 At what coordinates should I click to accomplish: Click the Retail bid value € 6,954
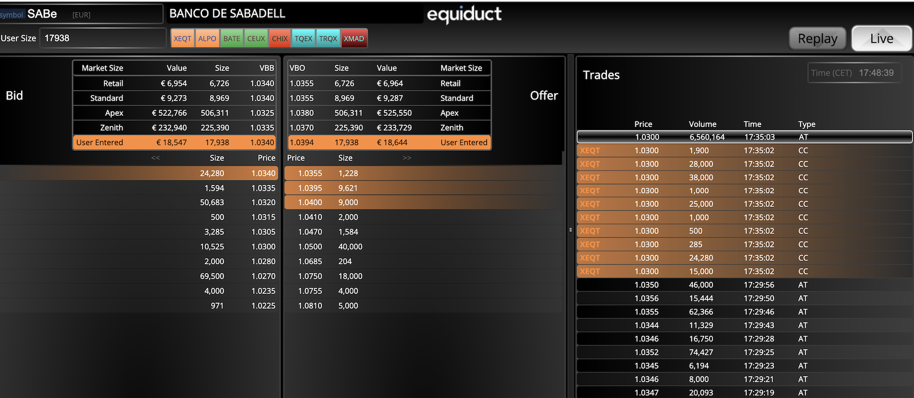tap(174, 83)
